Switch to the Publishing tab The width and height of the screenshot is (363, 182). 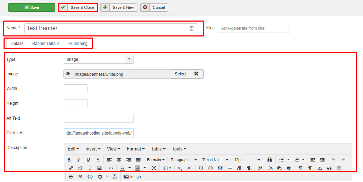click(x=78, y=44)
